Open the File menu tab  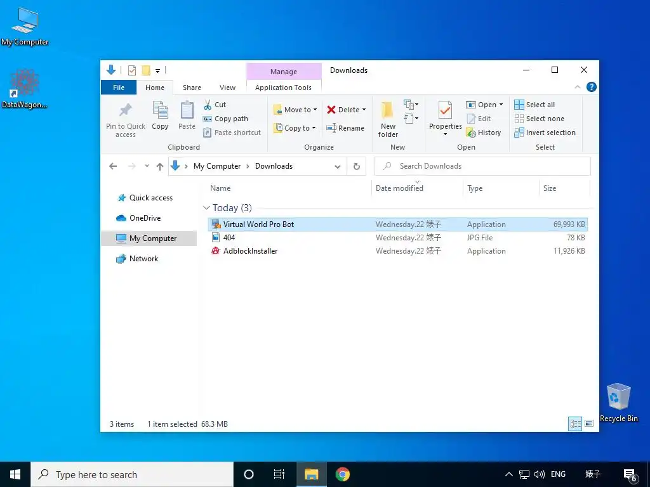click(119, 88)
